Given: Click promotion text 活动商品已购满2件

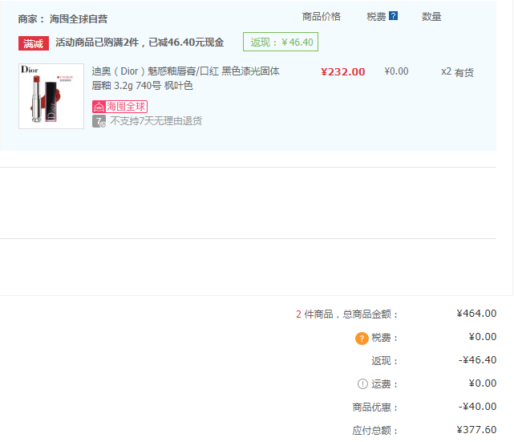Looking at the screenshot, I should pyautogui.click(x=97, y=43).
